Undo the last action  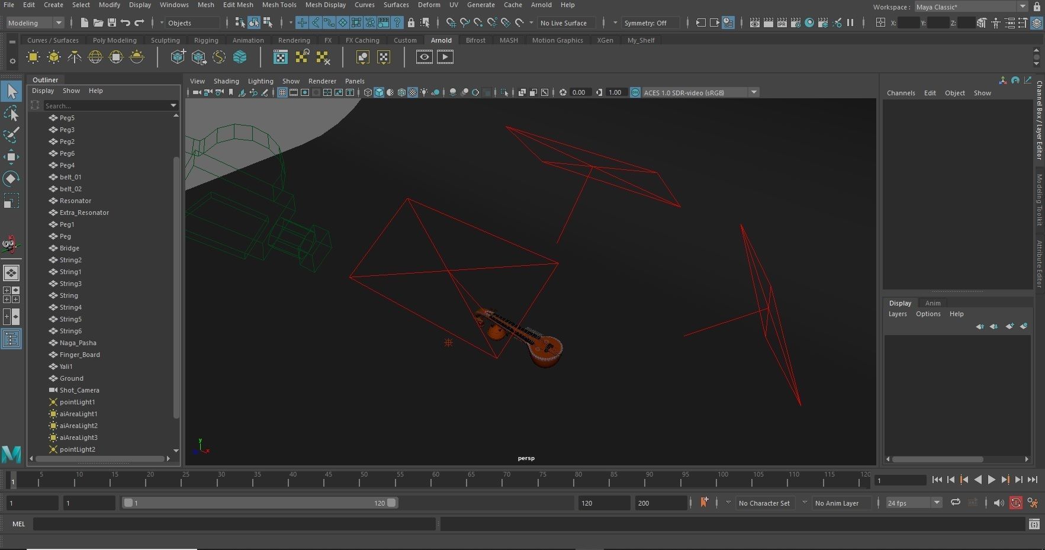tap(125, 23)
